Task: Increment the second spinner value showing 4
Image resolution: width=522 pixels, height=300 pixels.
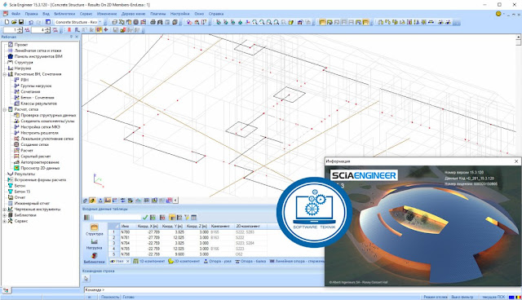Action: pos(47,29)
